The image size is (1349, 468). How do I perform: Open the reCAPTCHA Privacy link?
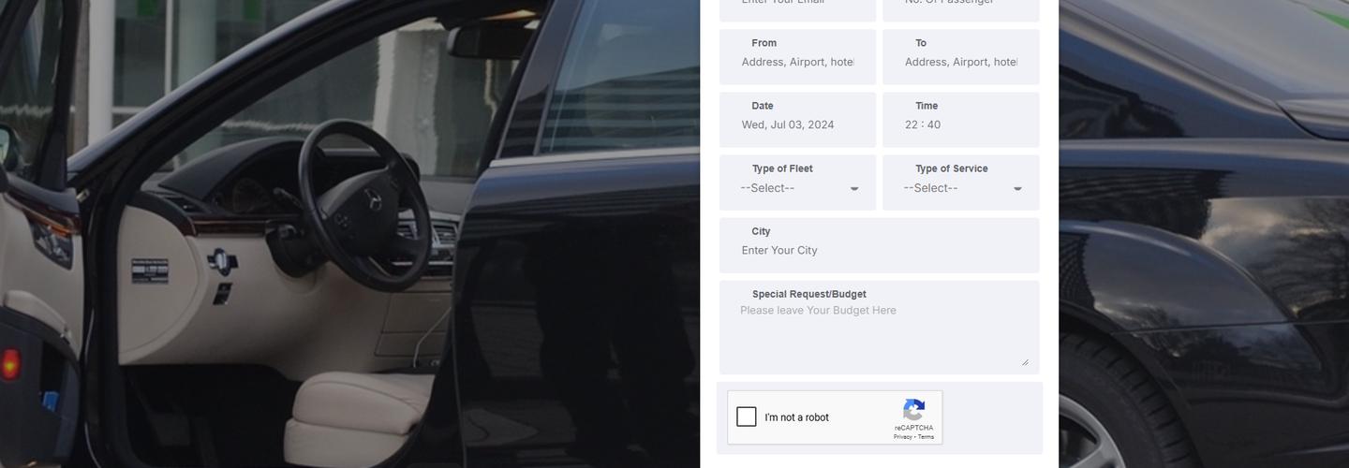(902, 437)
